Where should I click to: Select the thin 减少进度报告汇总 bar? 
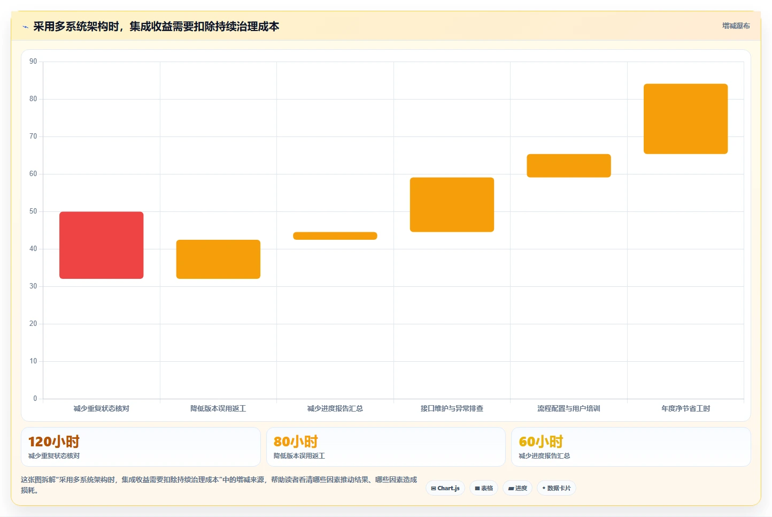click(335, 236)
